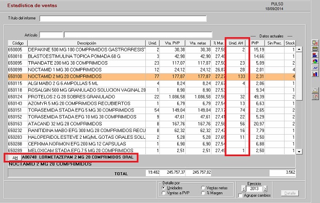Click total stock value 3.562
This screenshot has width=320, height=203.
290,172
